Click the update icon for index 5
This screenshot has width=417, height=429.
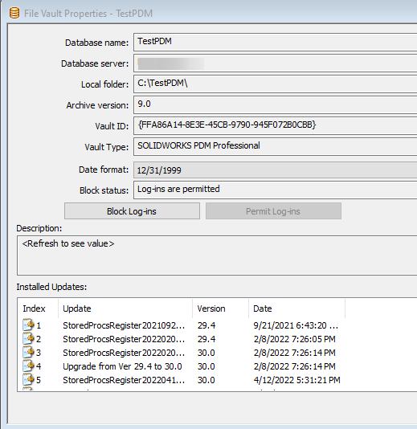28,379
